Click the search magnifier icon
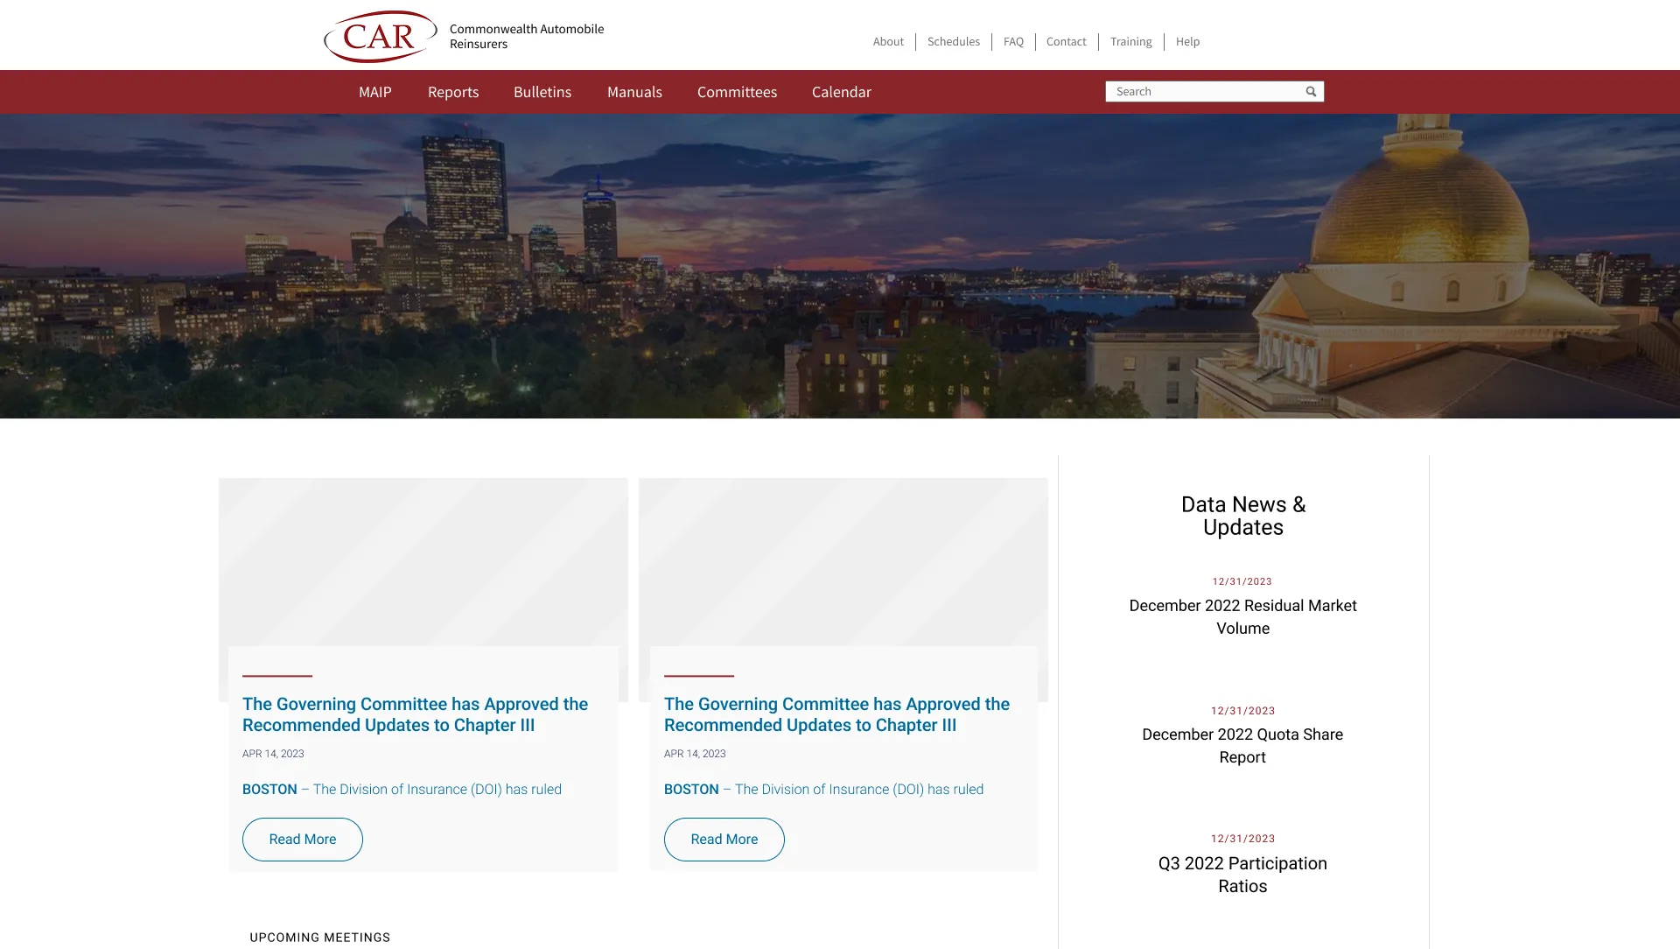 (1311, 92)
